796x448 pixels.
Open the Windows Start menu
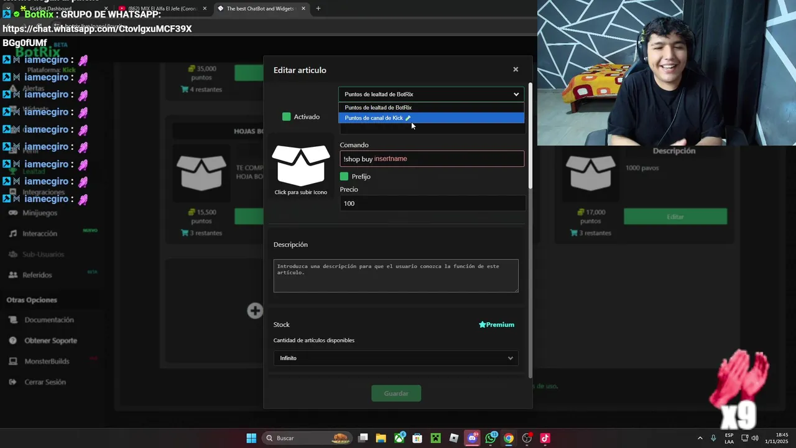pyautogui.click(x=251, y=438)
